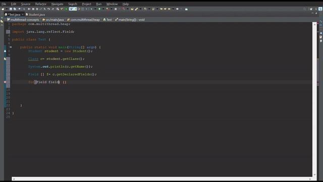Click the com.multithread.heap breadcrumb

click(x=83, y=20)
